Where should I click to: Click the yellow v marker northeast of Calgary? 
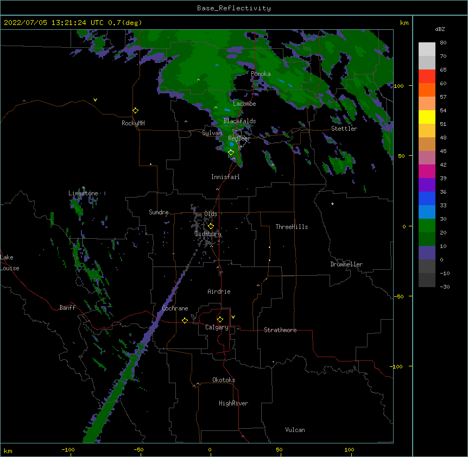[233, 317]
